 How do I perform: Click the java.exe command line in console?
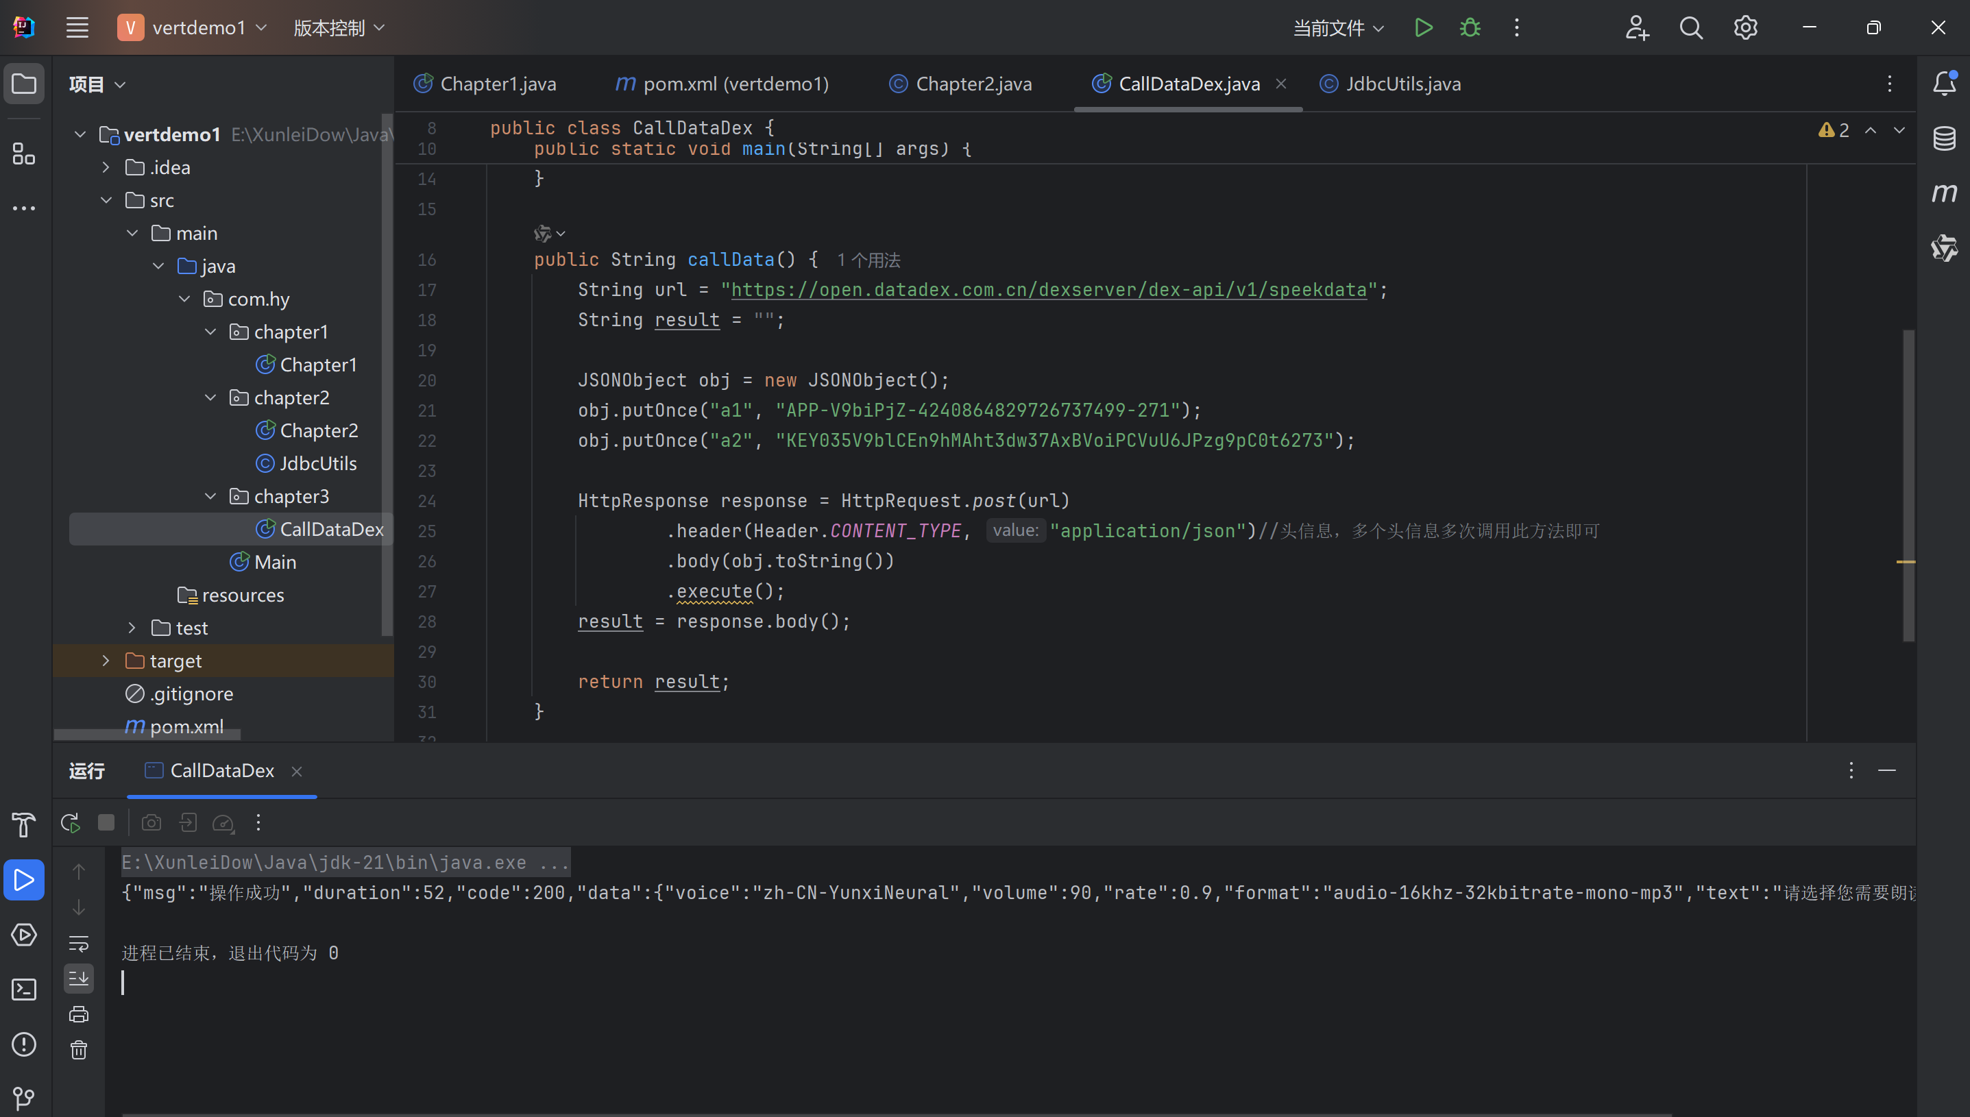(x=345, y=862)
